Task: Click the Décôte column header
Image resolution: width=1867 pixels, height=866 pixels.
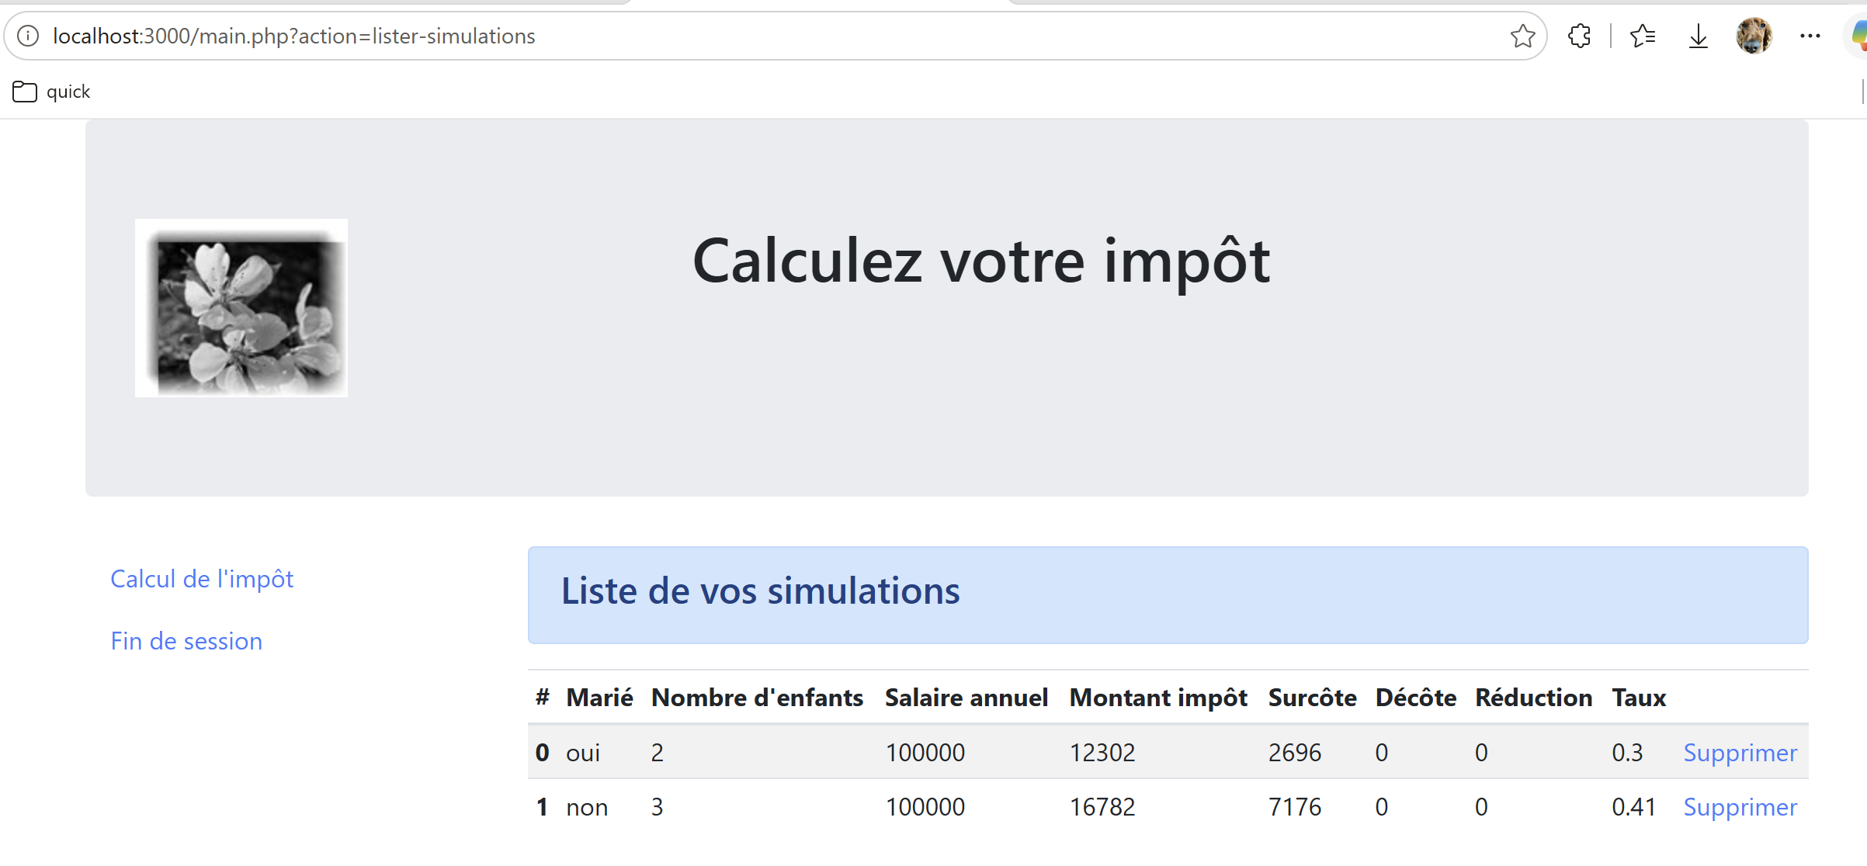Action: 1415,698
